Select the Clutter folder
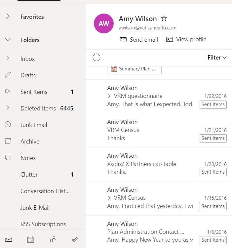232x248 pixels. (29, 175)
